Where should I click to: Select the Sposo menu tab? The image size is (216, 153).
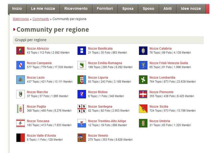(x=148, y=9)
